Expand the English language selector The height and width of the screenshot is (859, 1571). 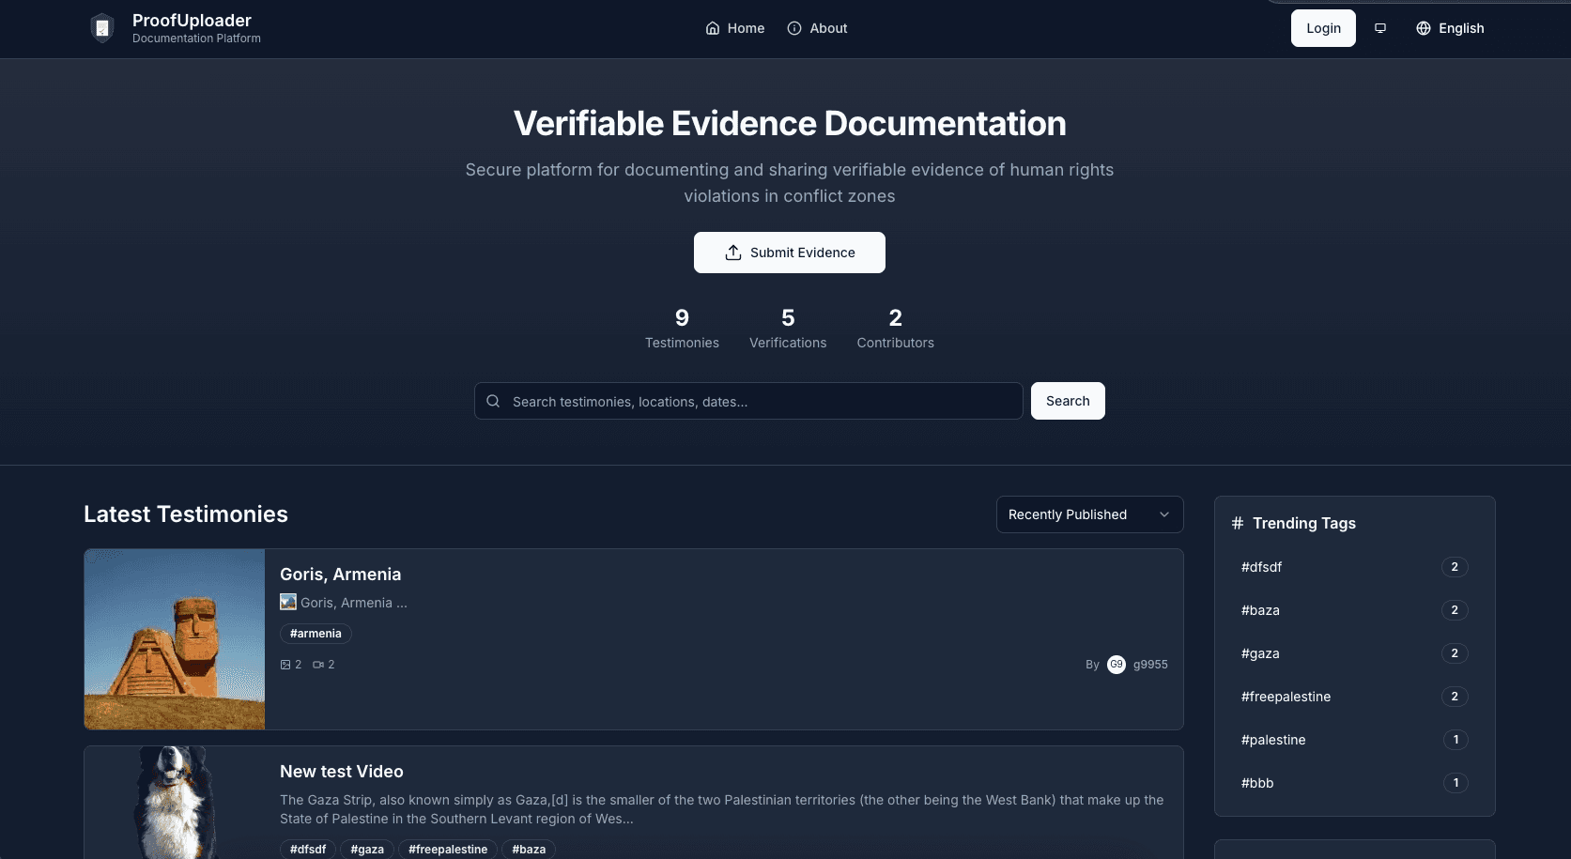coord(1450,28)
